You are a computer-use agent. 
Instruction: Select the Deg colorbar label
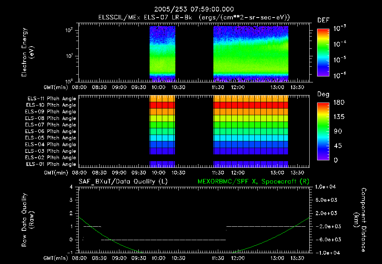323,94
